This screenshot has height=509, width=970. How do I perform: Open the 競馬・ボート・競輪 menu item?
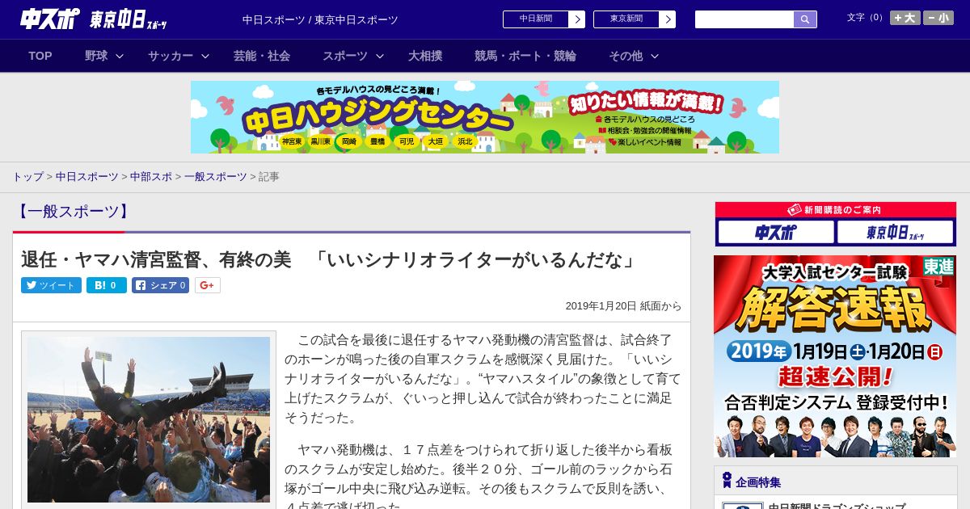tap(525, 56)
